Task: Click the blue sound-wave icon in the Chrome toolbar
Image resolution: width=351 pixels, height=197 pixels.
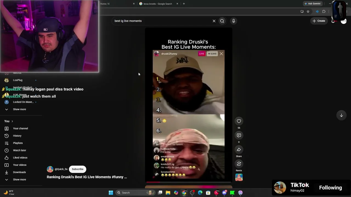Action: [317, 11]
